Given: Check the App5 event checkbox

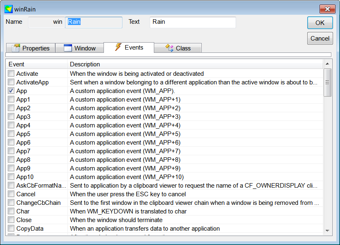Looking at the screenshot, I should point(11,134).
